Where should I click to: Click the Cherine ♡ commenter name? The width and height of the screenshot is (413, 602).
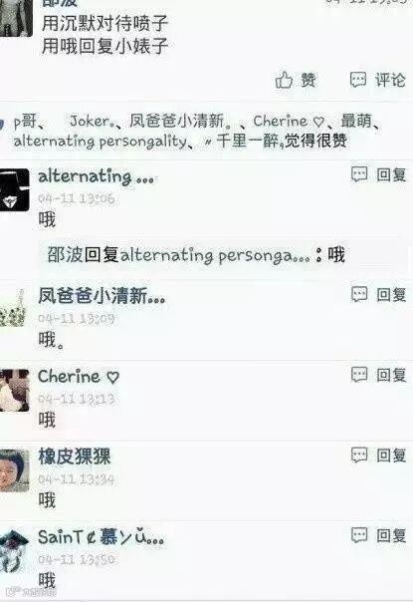pyautogui.click(x=79, y=377)
